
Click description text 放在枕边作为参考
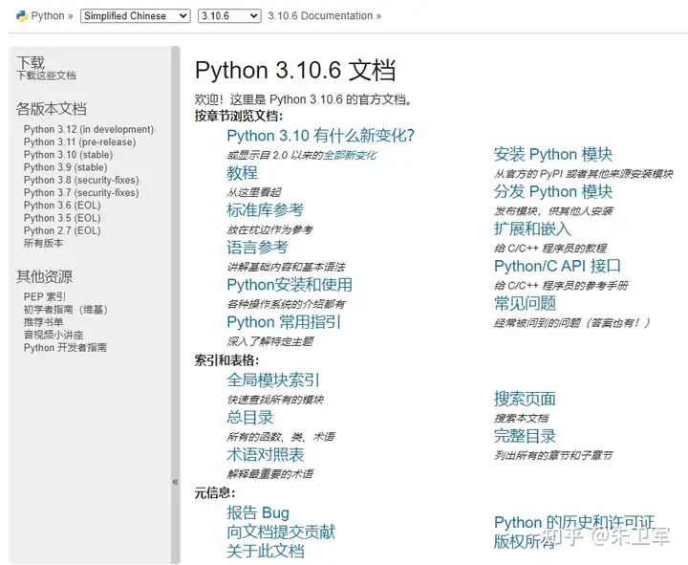269,229
